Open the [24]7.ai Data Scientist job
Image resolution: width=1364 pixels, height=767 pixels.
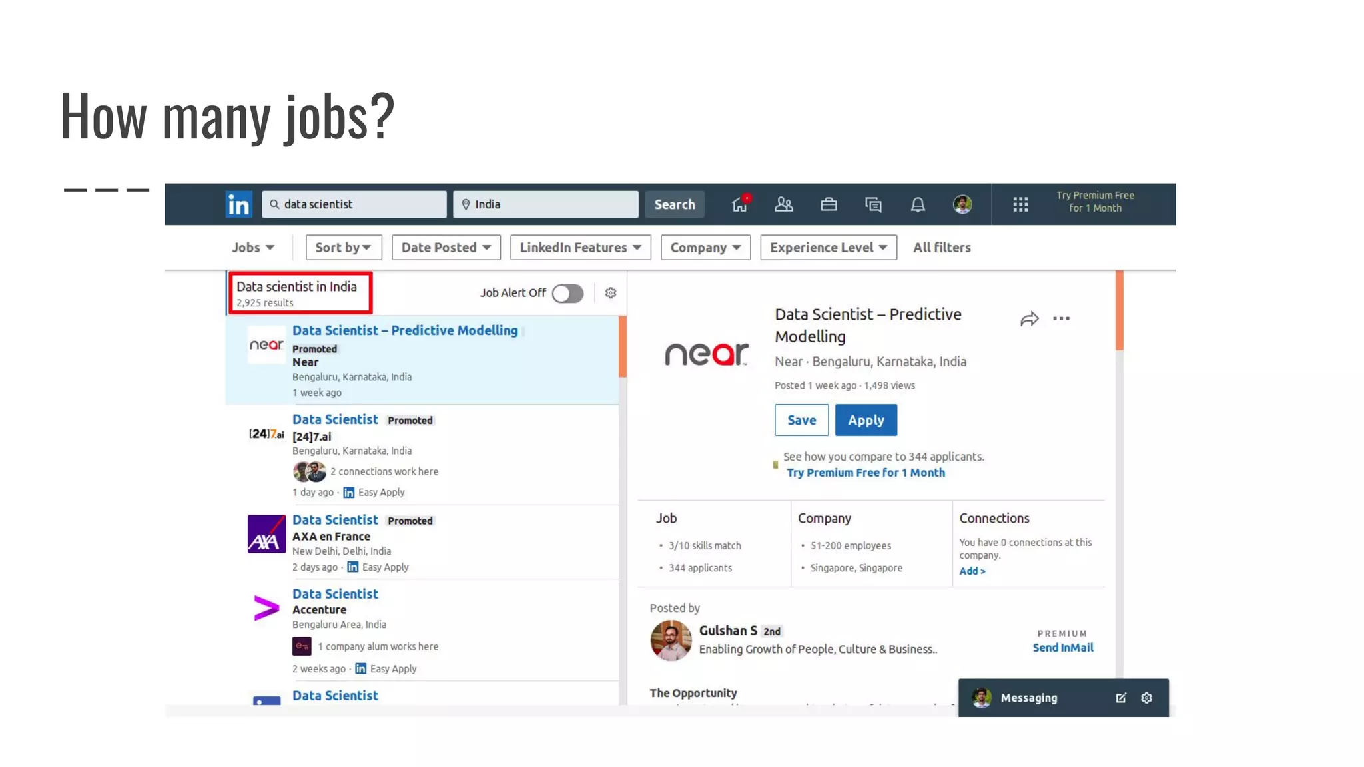pos(335,419)
